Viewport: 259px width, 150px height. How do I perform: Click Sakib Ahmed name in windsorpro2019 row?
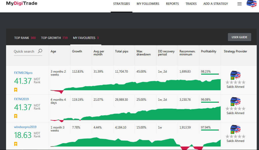click(236, 141)
